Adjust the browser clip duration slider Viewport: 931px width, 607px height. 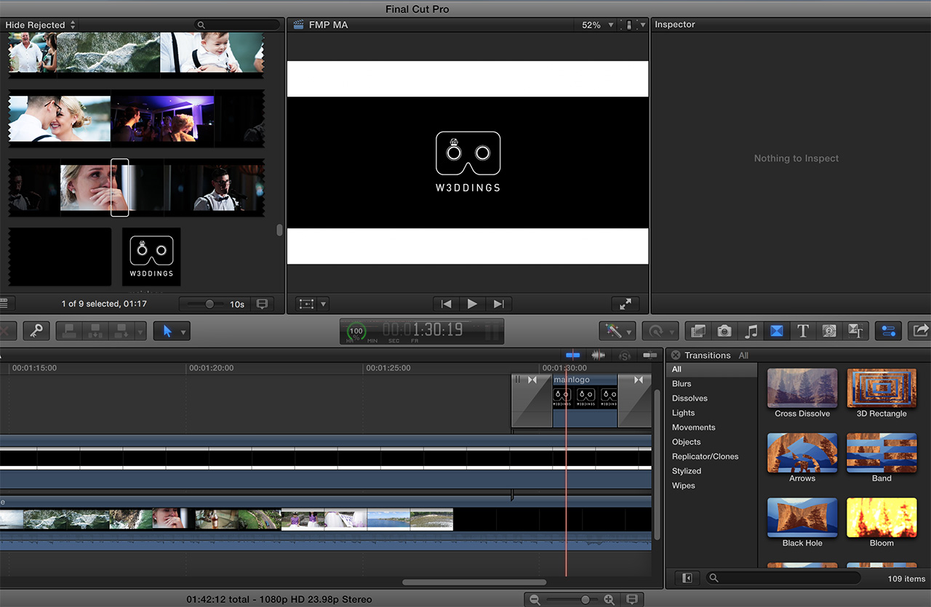tap(209, 304)
